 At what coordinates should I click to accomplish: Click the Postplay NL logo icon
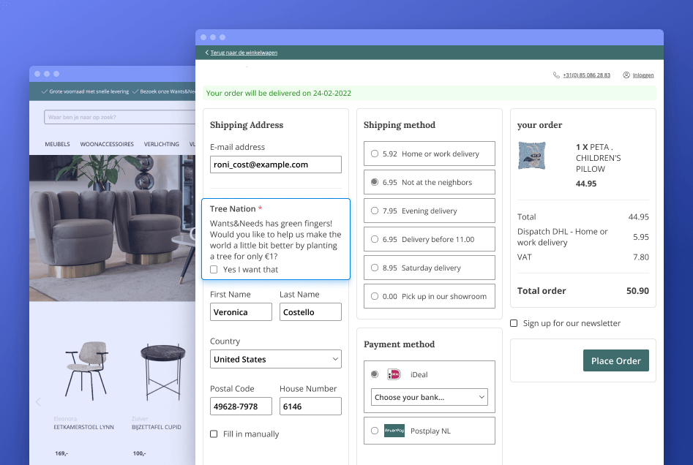point(393,431)
